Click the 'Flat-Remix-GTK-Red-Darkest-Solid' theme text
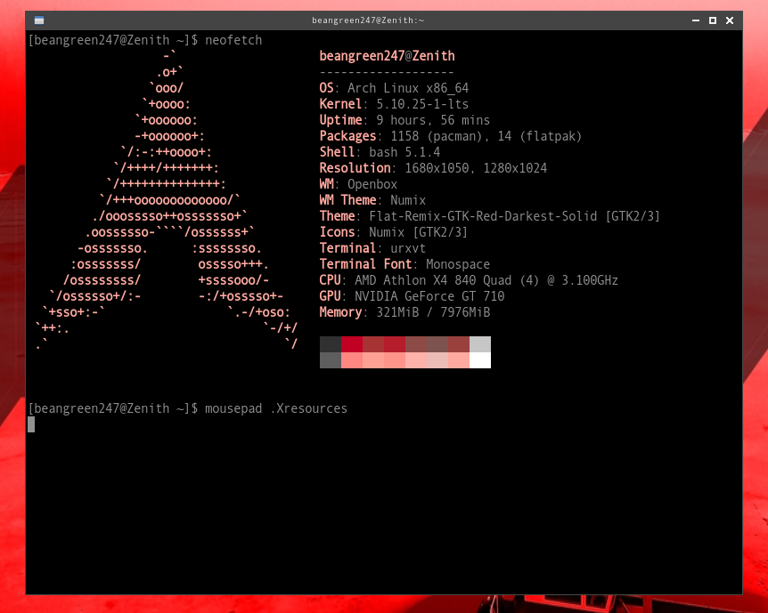The width and height of the screenshot is (768, 613). pyautogui.click(x=483, y=216)
